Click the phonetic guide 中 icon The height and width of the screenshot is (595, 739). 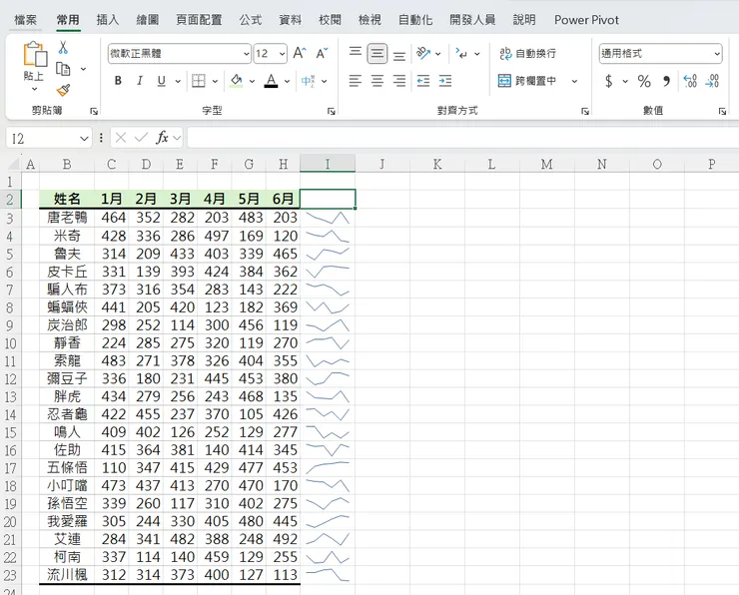pyautogui.click(x=308, y=81)
